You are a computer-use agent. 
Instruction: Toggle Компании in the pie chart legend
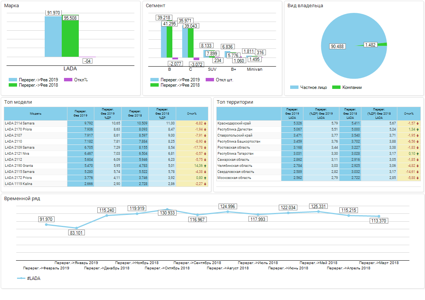click(336, 87)
